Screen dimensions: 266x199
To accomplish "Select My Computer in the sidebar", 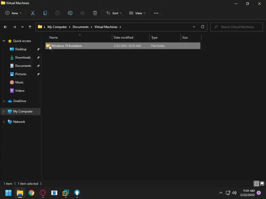I will (23, 111).
